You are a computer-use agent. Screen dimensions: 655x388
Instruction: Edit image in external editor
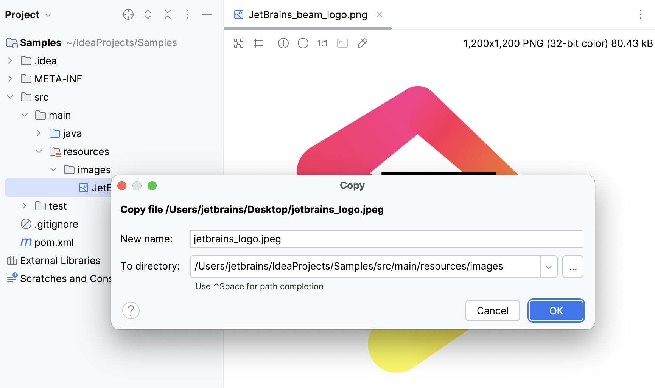click(x=362, y=43)
